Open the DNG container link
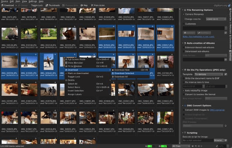Image resolution: width=232 pixels, height=148 pixels. (x=217, y=110)
